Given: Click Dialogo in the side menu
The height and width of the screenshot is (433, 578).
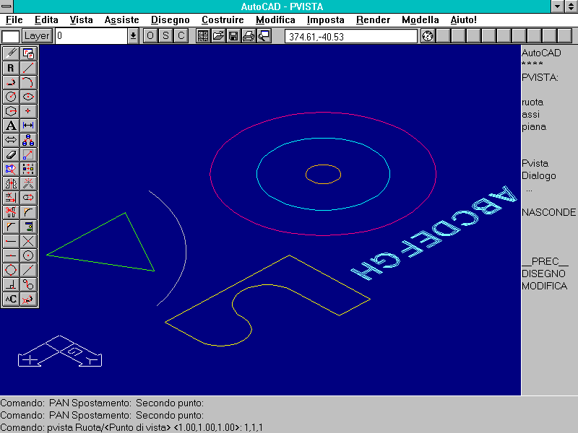Looking at the screenshot, I should 538,175.
